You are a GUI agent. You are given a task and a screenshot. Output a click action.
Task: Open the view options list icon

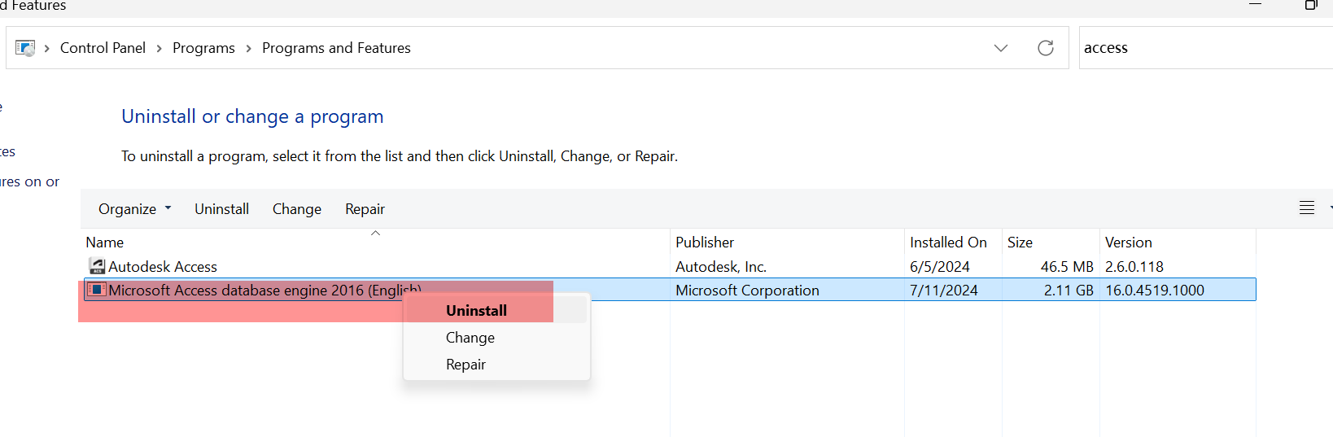[1307, 208]
